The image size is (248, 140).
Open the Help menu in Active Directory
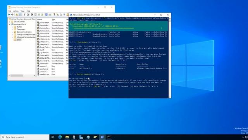(x=28, y=11)
